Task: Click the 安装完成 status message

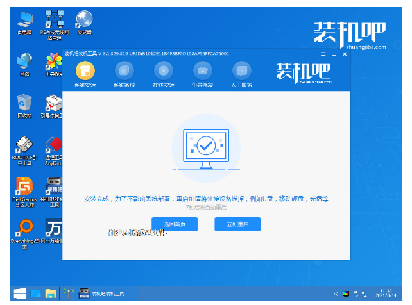Action: [206, 199]
